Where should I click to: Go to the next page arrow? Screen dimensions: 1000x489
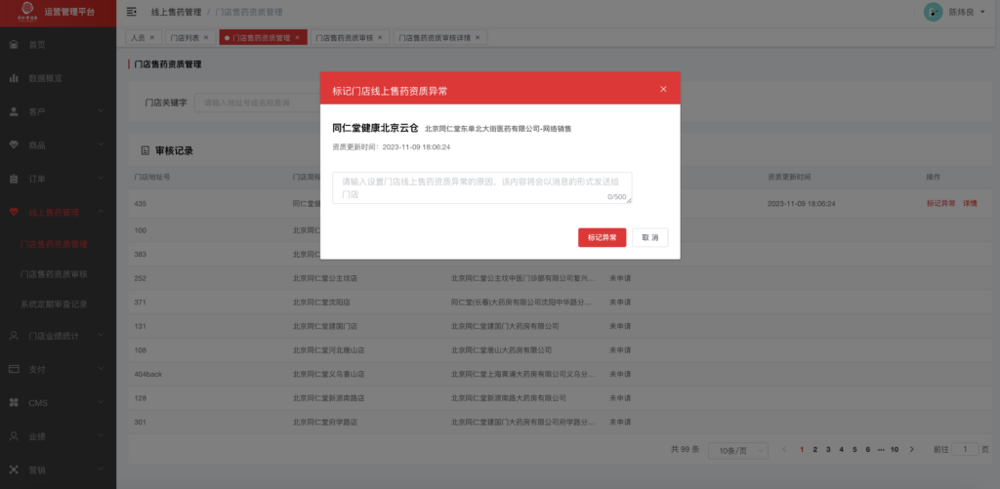coord(912,450)
